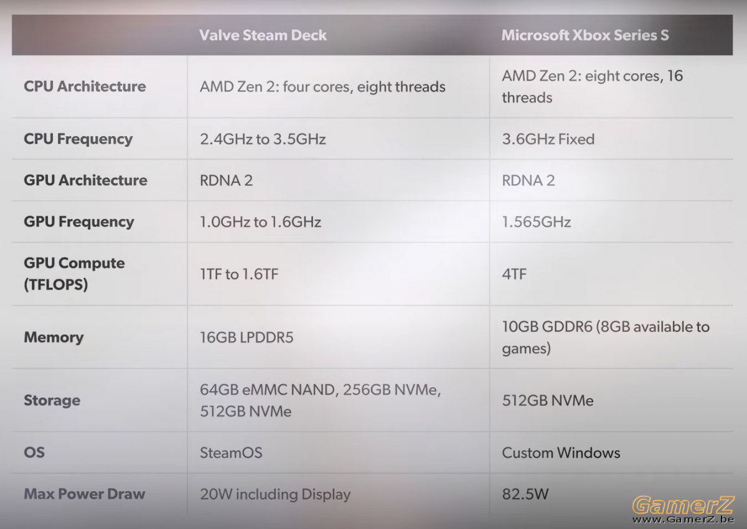Screen dimensions: 747x529
Task: Select the "CPU Architecture" row label
Action: [85, 86]
